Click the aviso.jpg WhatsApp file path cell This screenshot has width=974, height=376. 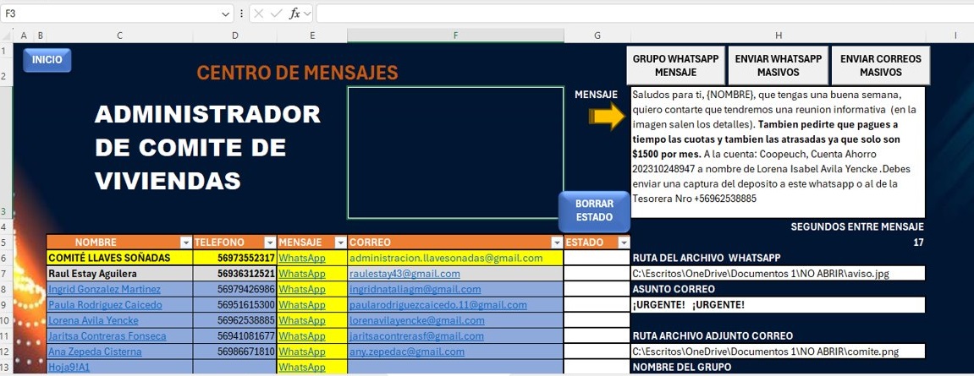[778, 273]
